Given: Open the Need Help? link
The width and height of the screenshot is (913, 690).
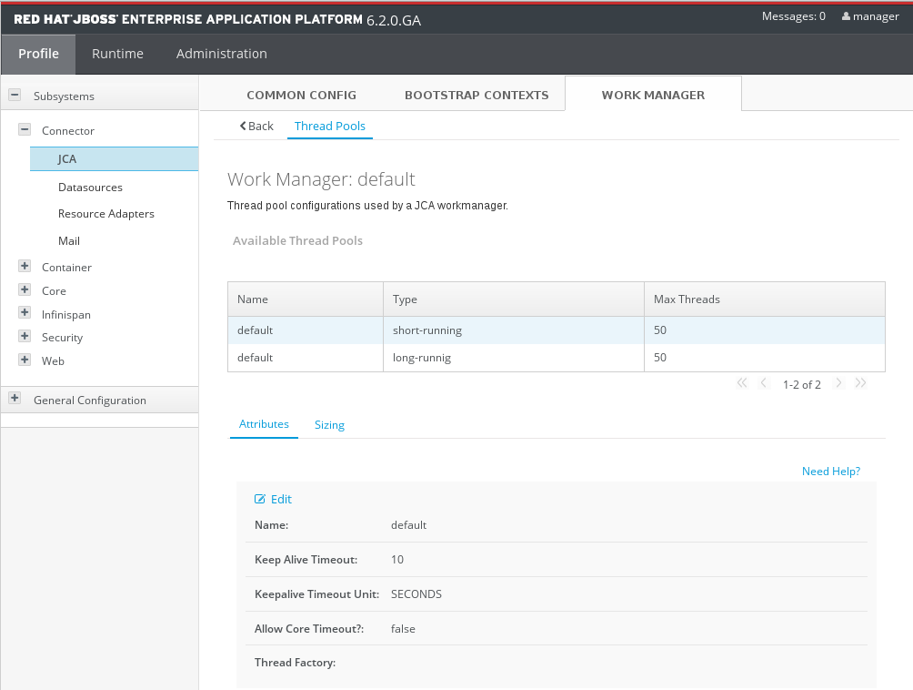Looking at the screenshot, I should (830, 472).
